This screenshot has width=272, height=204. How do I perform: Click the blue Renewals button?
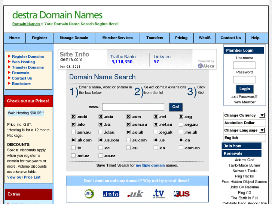241,153
